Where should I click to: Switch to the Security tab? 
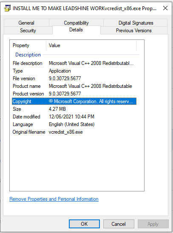(x=28, y=30)
